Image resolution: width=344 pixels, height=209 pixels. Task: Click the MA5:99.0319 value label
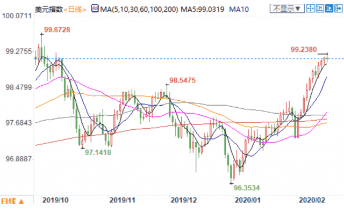202,9
